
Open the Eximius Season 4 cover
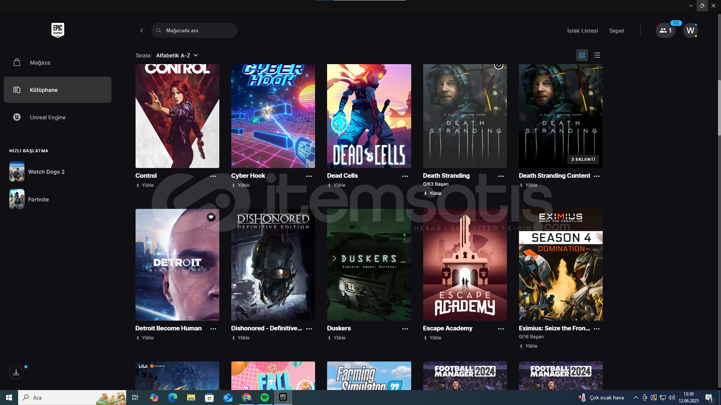point(561,265)
